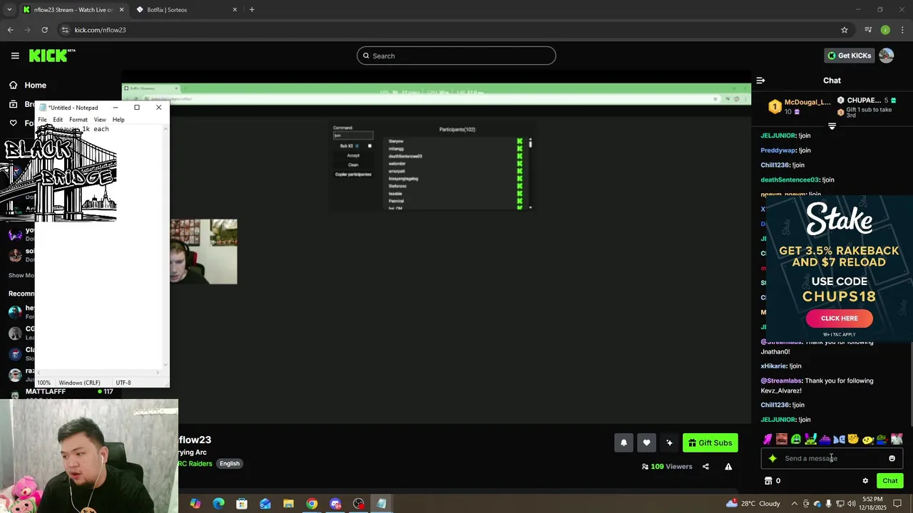913x513 pixels.
Task: Click the Send a message field
Action: click(831, 458)
